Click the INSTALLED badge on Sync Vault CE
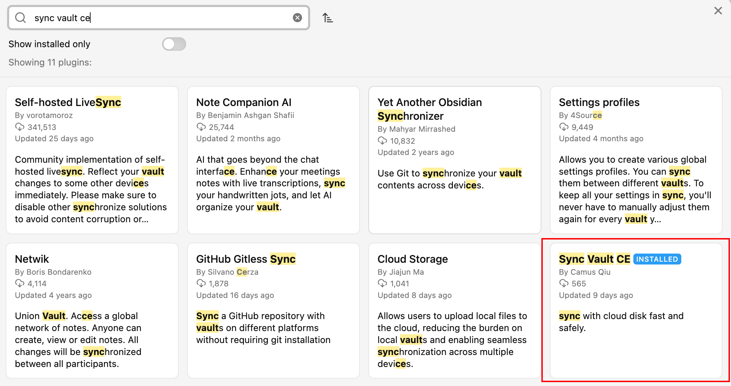Viewport: 731px width, 386px height. [657, 259]
